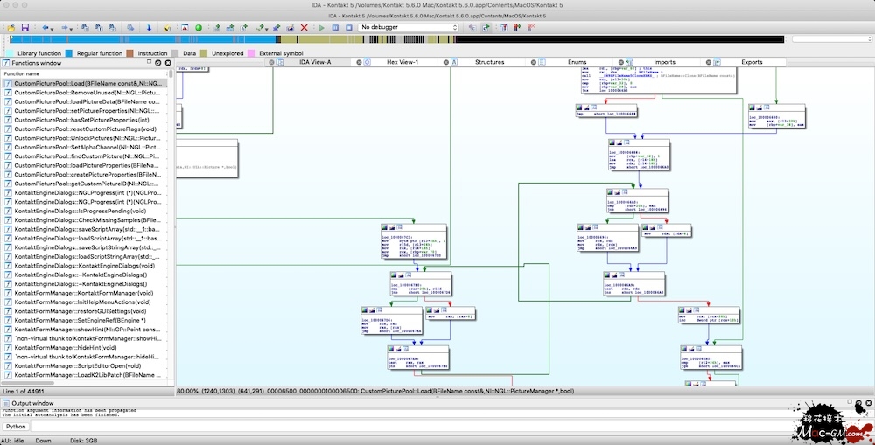Click the Library function cyan legend swatch
Image resolution: width=875 pixels, height=445 pixels.
(x=10, y=53)
